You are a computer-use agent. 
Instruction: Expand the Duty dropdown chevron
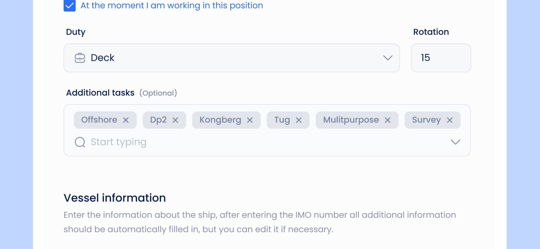pyautogui.click(x=388, y=58)
